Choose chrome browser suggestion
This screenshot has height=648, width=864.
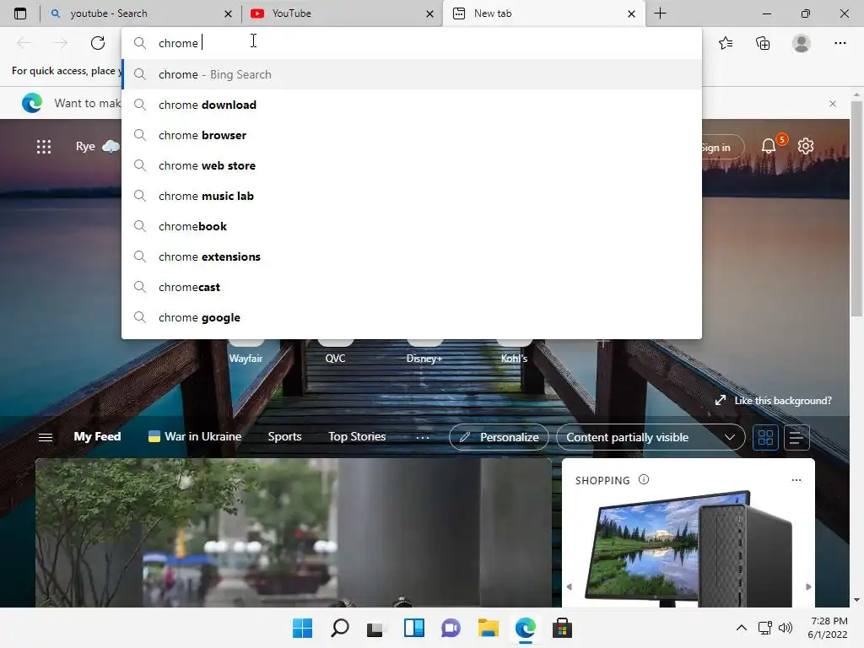[412, 135]
